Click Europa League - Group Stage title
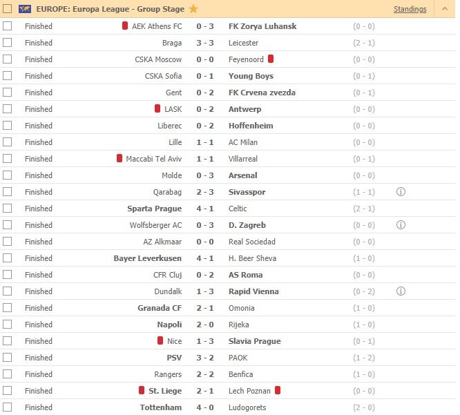The width and height of the screenshot is (460, 415). click(111, 9)
